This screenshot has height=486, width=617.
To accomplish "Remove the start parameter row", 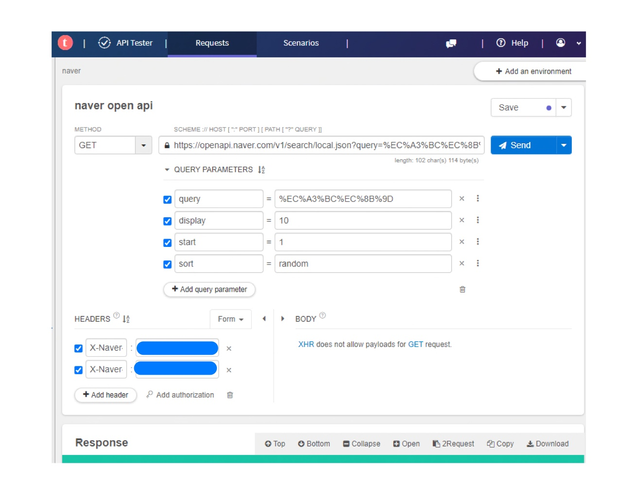I will pyautogui.click(x=462, y=242).
